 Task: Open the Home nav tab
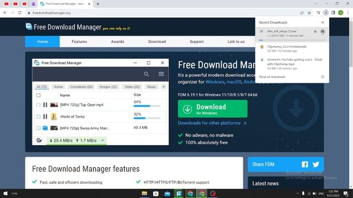[42, 42]
